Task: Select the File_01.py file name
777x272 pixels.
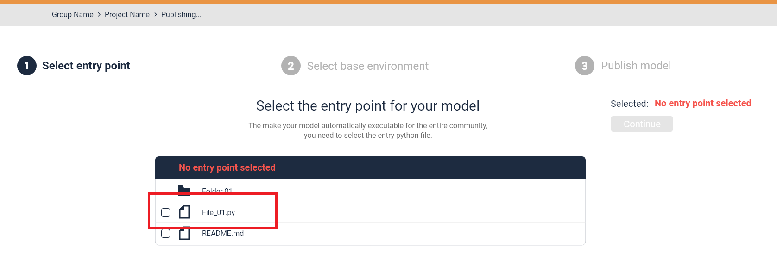Action: click(218, 212)
